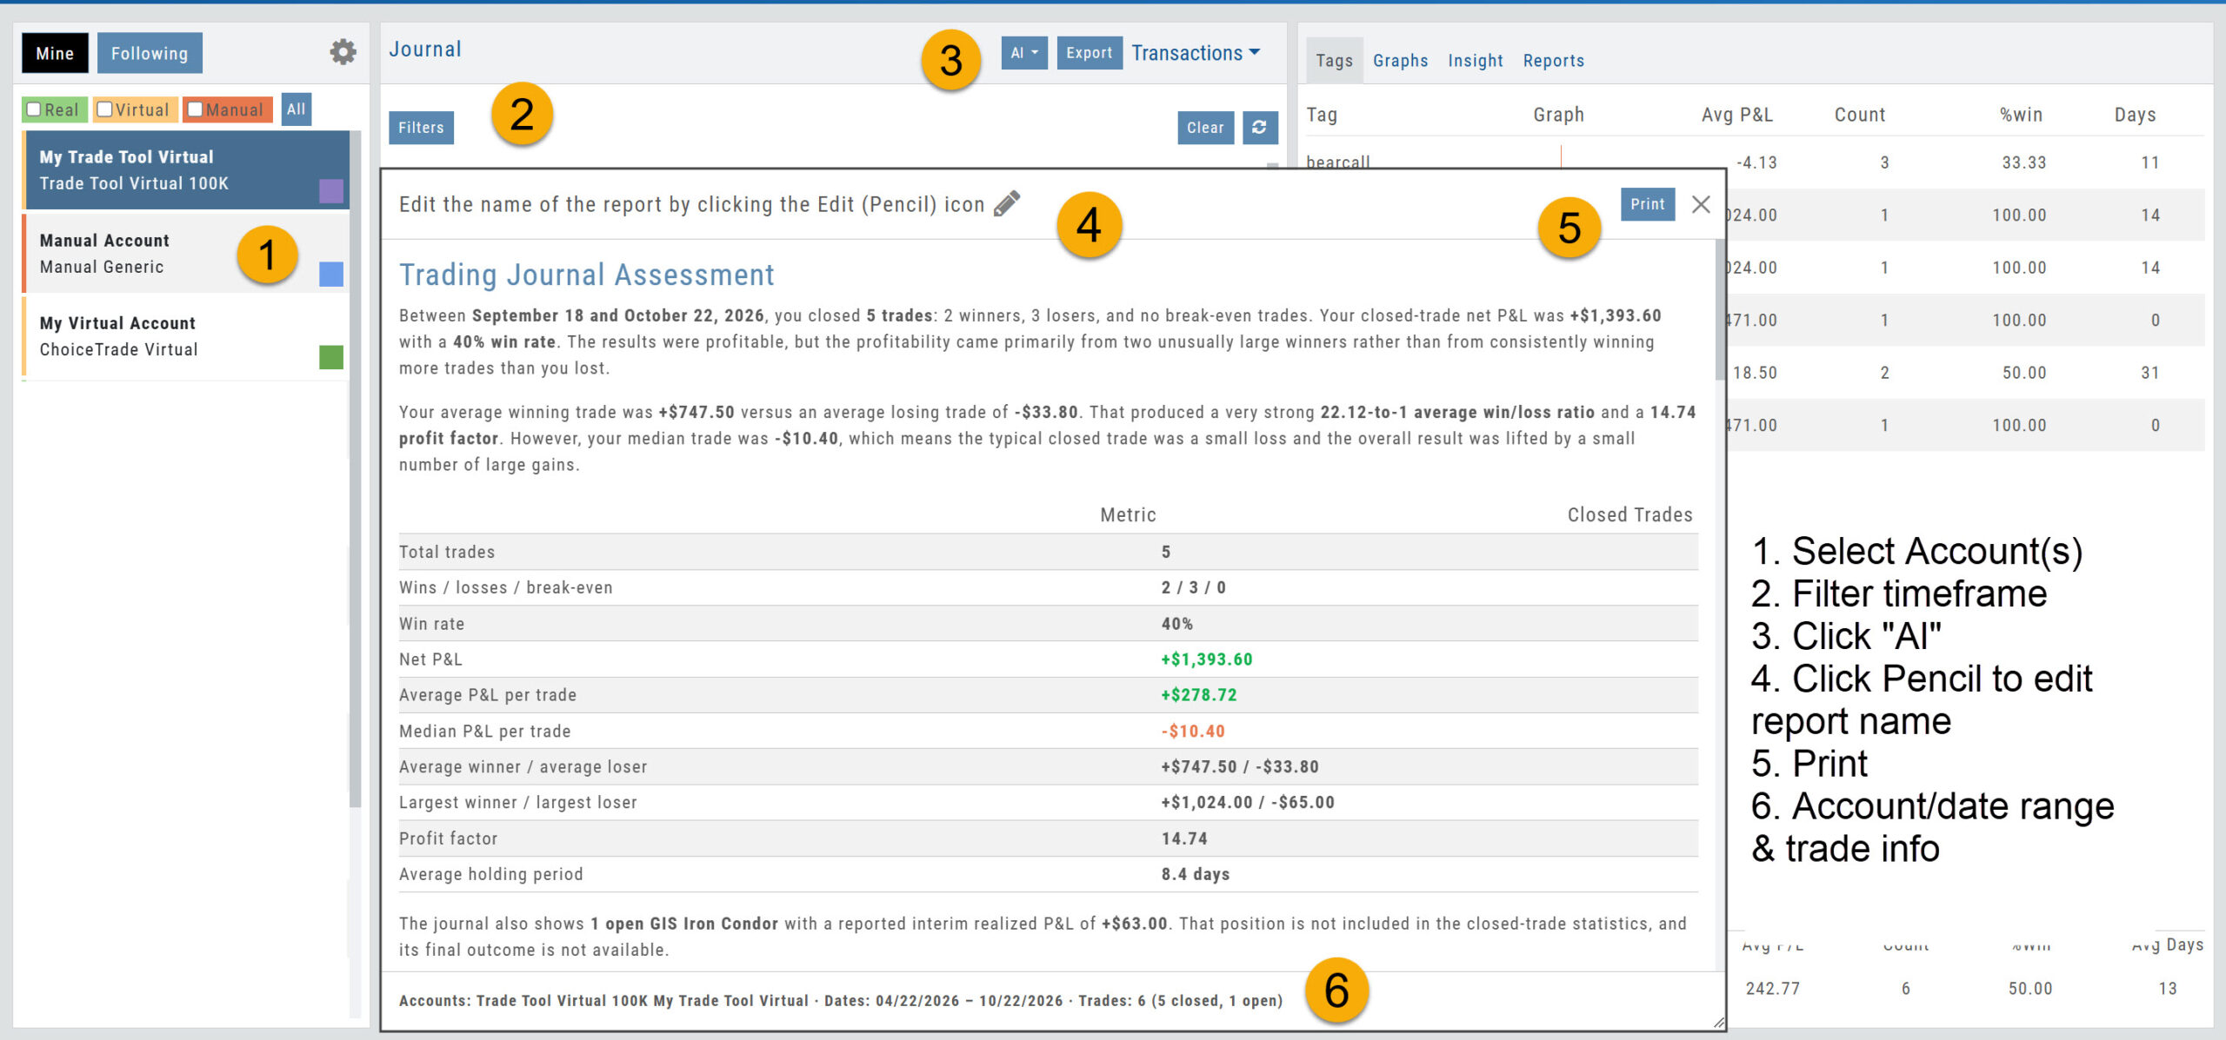Click the 50.00 %win value with 31 days
2226x1040 pixels.
(x=2024, y=372)
